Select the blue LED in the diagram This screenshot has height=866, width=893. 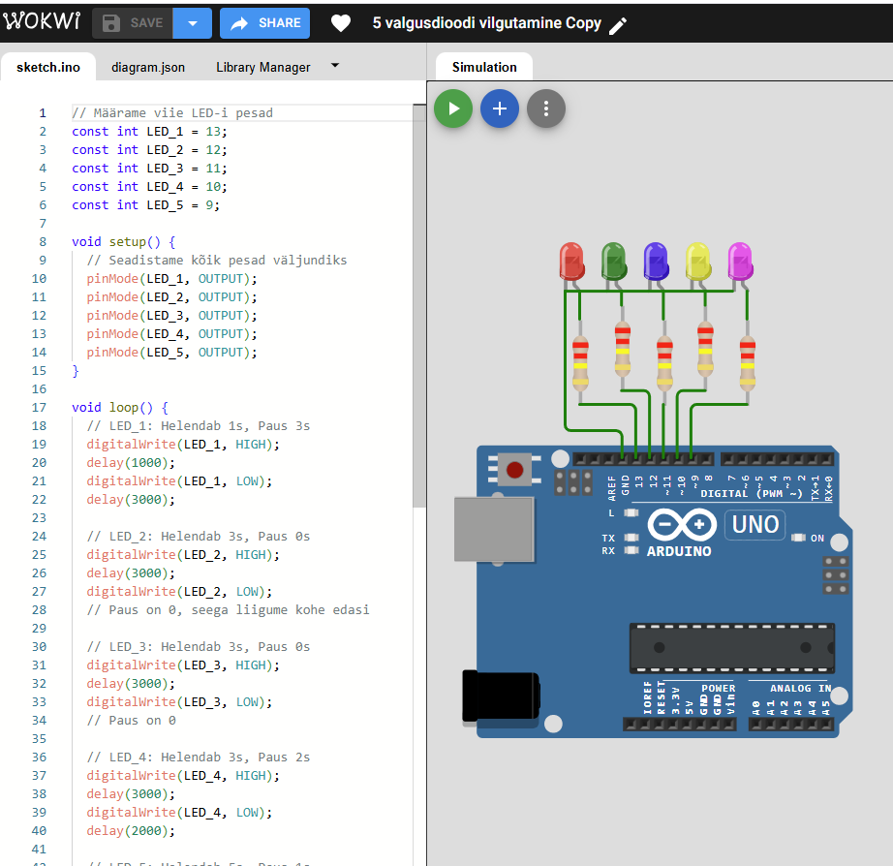point(656,262)
